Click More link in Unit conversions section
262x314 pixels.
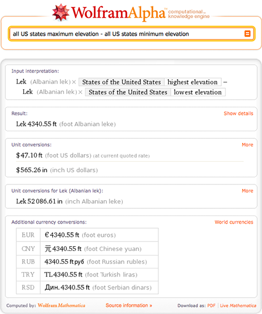pos(247,145)
